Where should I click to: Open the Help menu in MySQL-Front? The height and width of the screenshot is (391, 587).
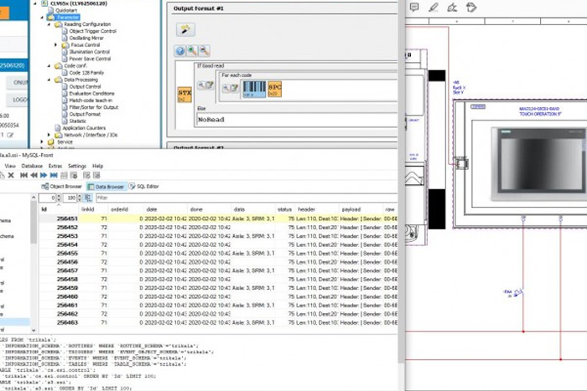98,166
